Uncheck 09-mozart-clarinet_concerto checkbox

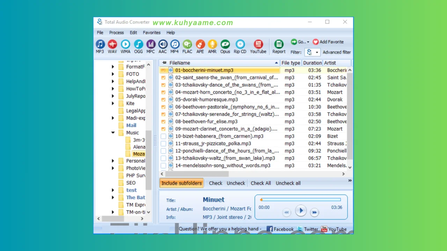coord(163,129)
